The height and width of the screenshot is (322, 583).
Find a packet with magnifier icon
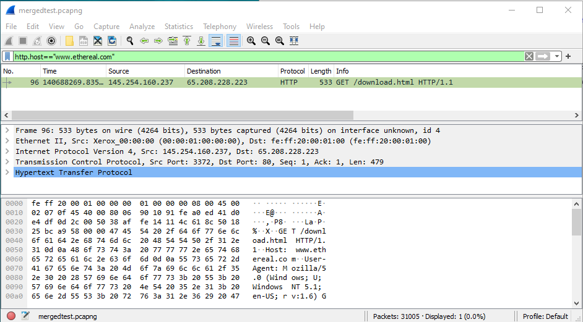130,41
